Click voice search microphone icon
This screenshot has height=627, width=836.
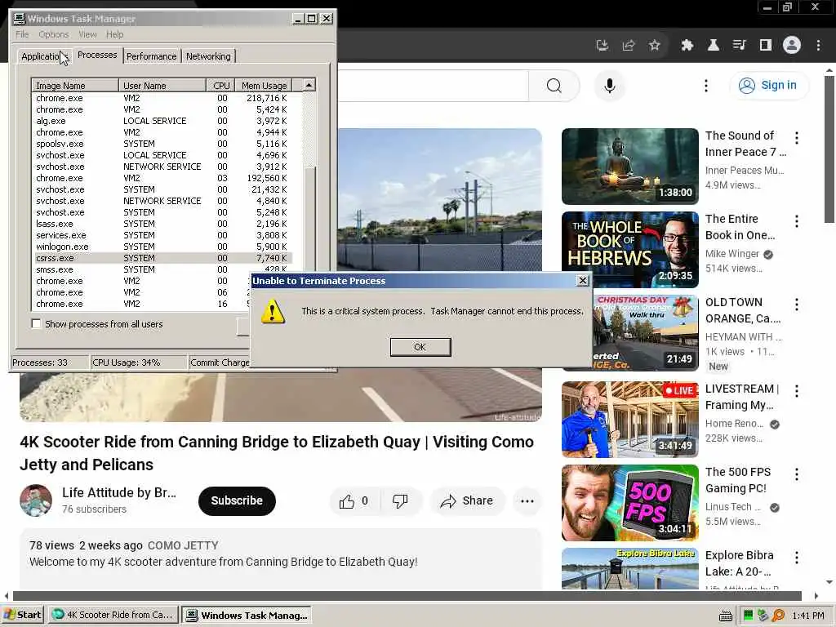click(x=609, y=86)
